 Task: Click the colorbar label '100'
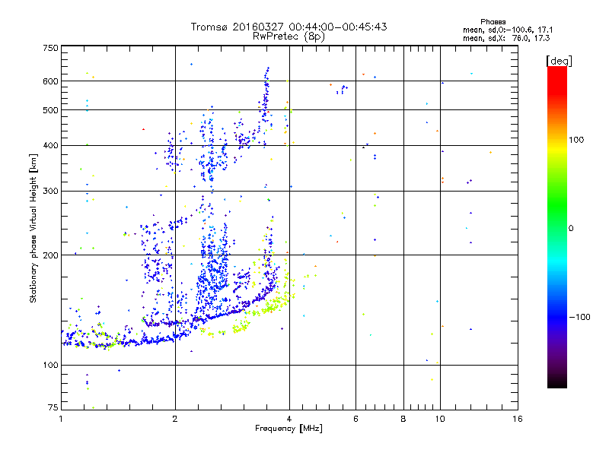[x=576, y=140]
